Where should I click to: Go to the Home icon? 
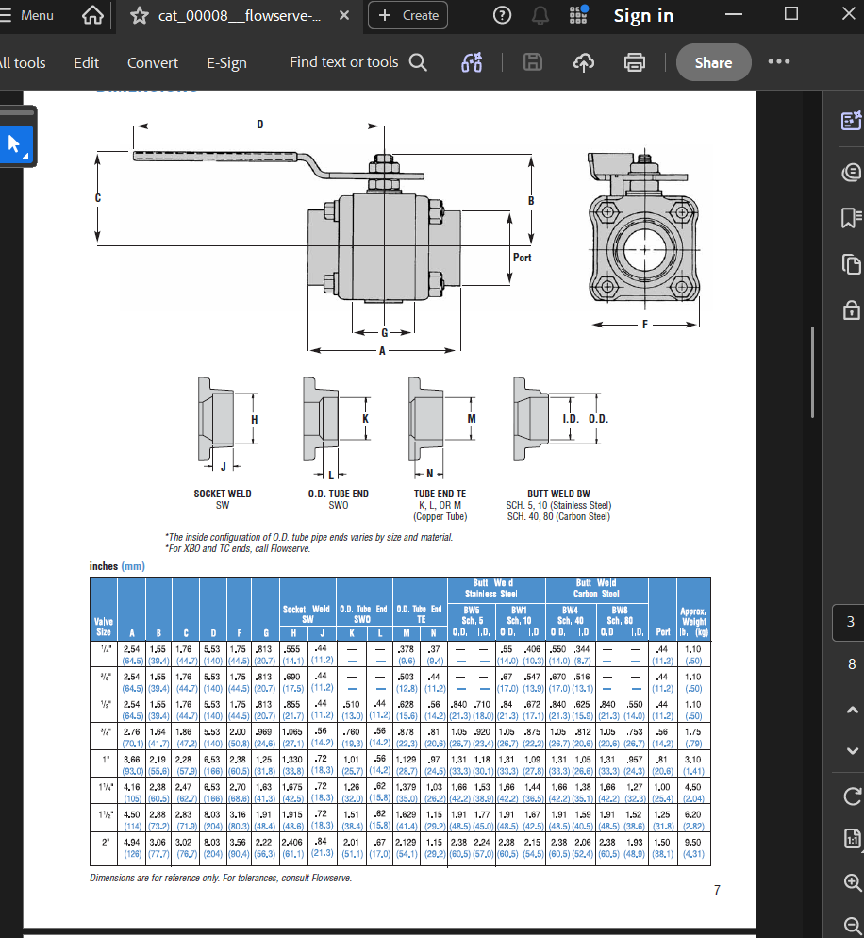coord(92,15)
